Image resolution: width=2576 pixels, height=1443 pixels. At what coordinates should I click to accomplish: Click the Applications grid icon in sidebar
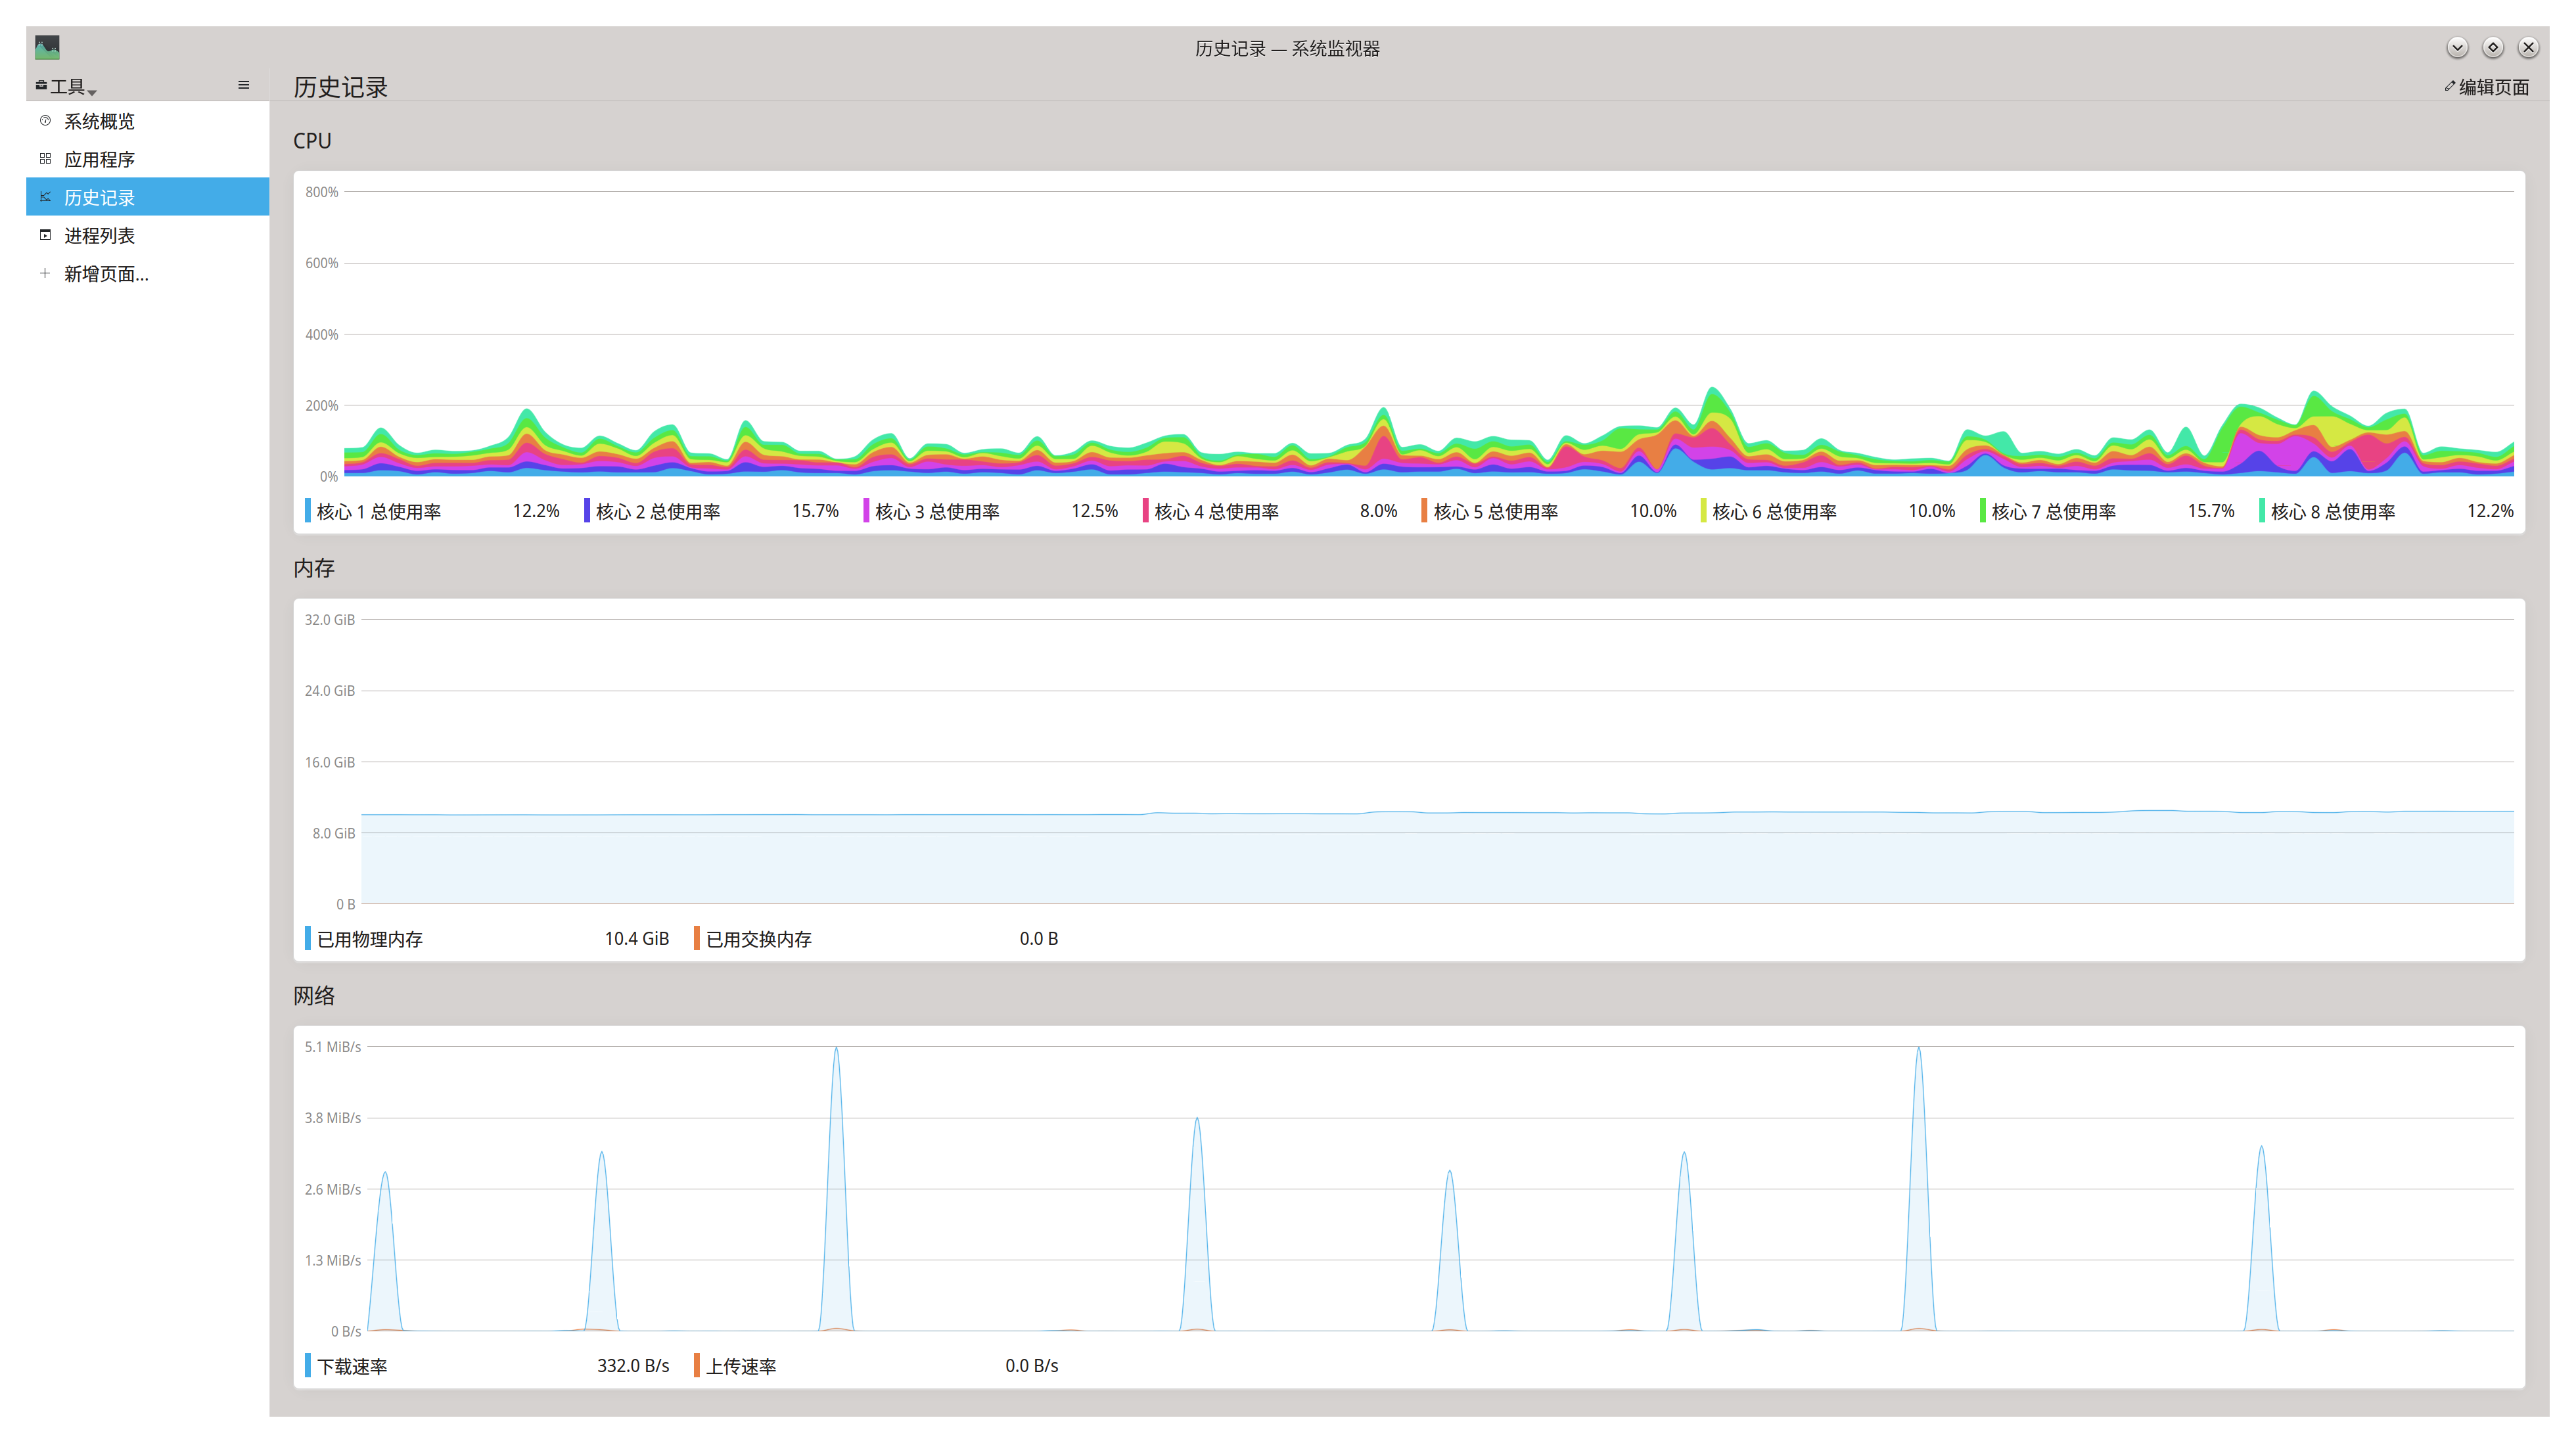pos(45,159)
